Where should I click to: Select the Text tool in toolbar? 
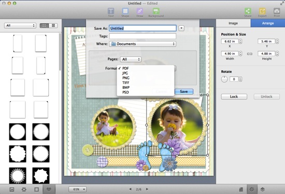point(111,12)
